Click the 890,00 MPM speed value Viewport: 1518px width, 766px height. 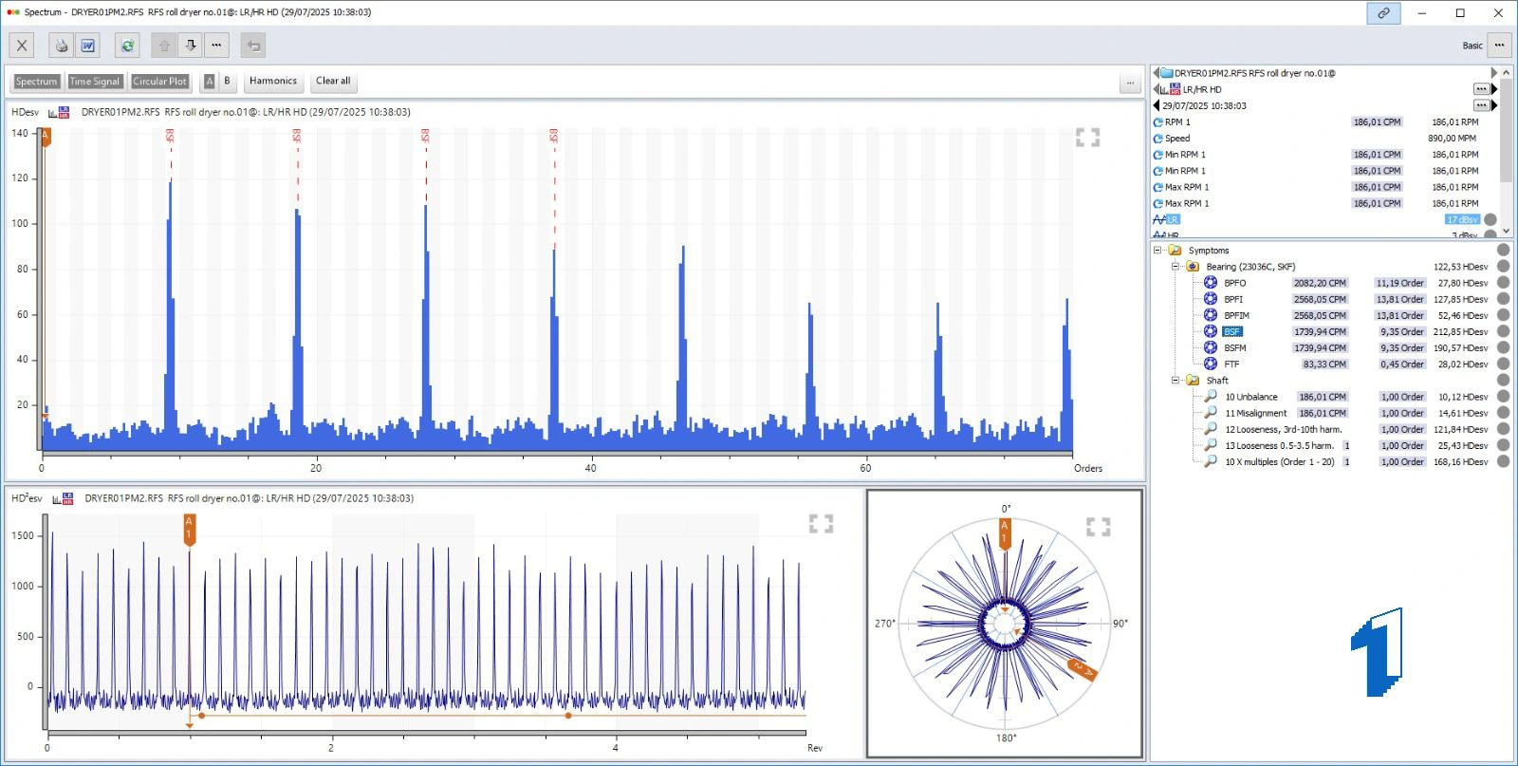(x=1452, y=139)
